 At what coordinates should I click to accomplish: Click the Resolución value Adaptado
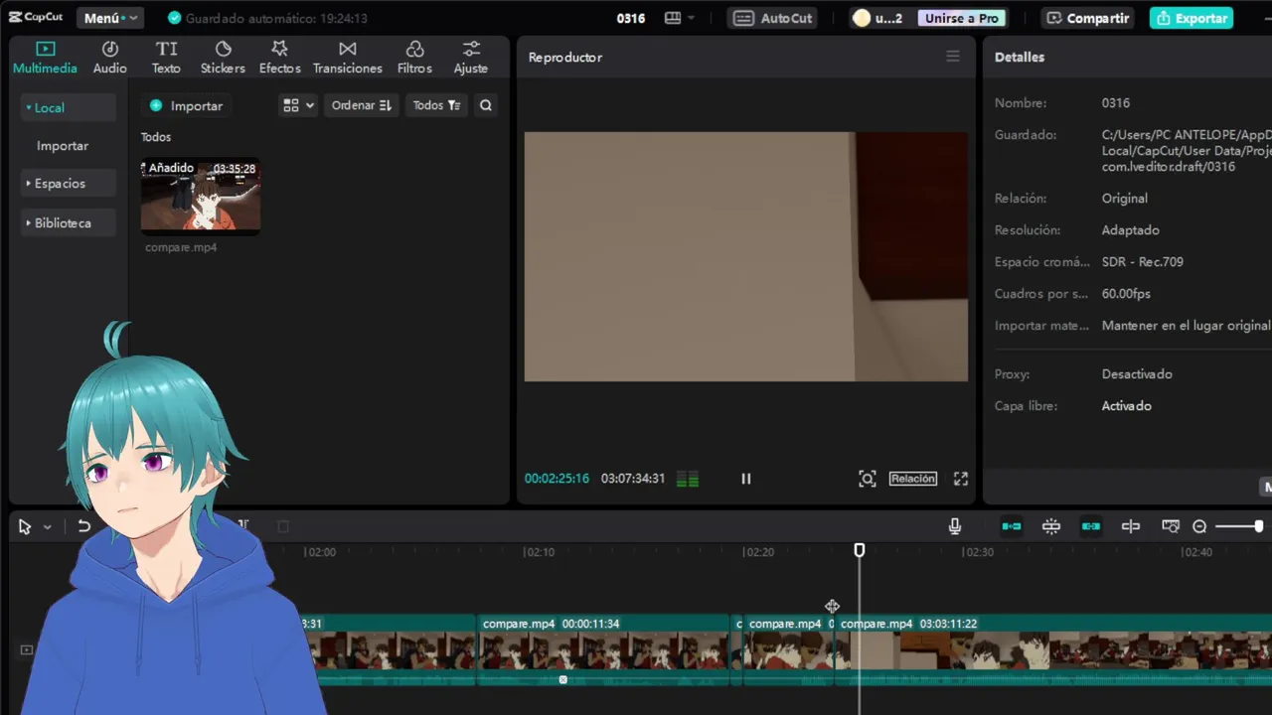[1131, 230]
